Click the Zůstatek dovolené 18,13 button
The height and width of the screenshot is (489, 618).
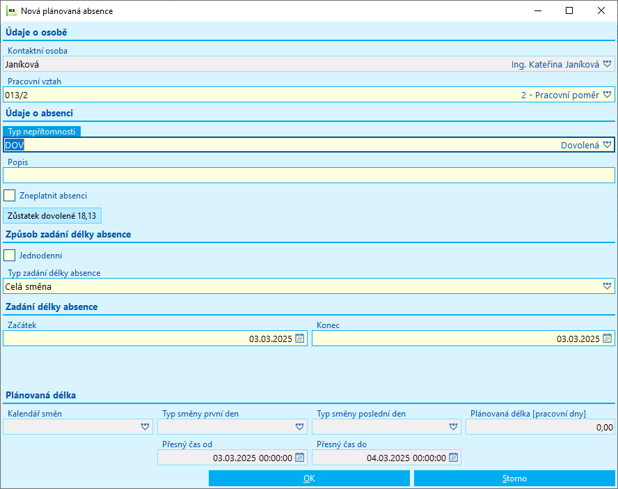[52, 216]
